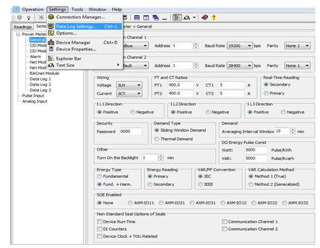Open the Wiring Voltage 3LN dropdown
This screenshot has width=320, height=248.
pyautogui.click(x=129, y=85)
